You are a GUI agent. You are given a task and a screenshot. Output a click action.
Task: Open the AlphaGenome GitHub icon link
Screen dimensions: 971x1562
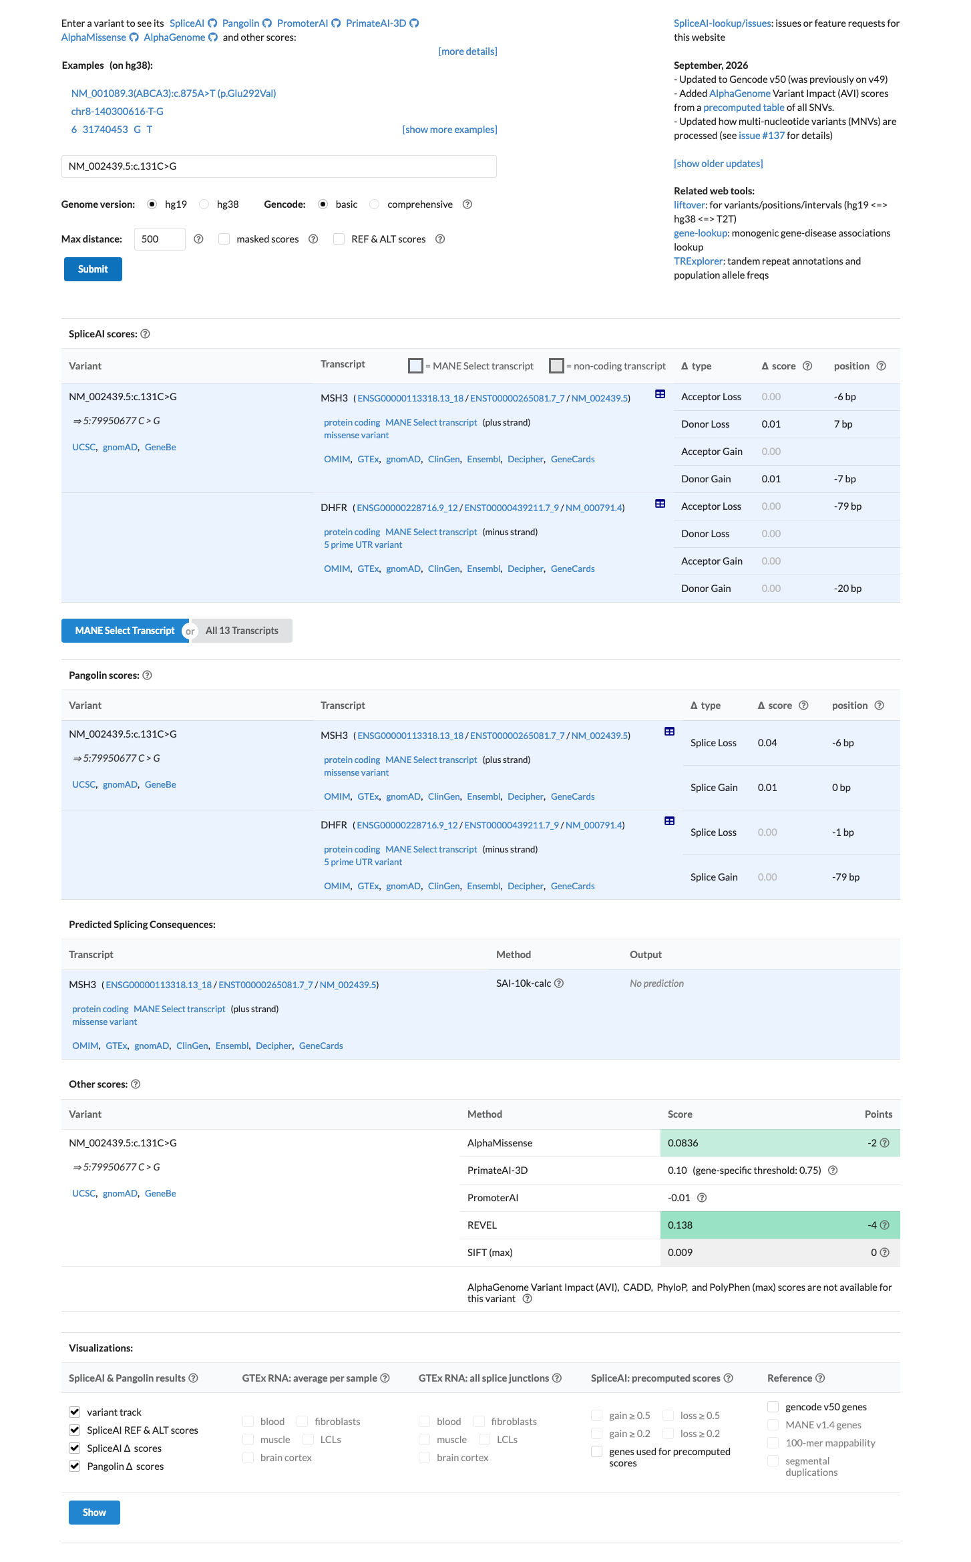coord(213,37)
